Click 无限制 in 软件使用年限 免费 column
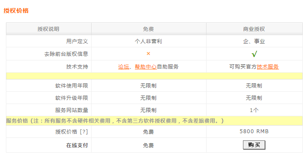 pos(148,85)
